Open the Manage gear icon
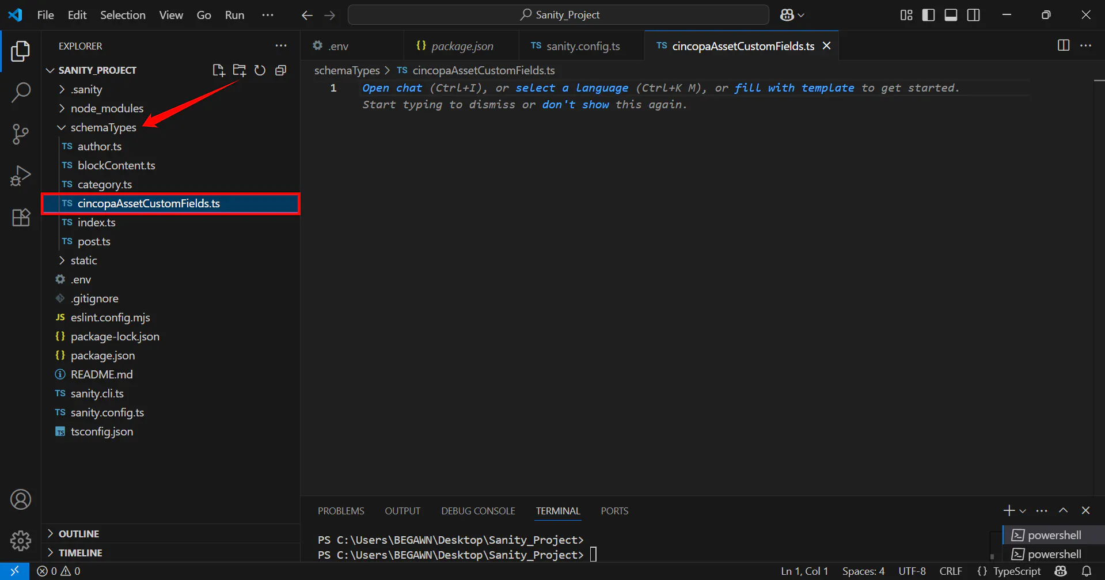The height and width of the screenshot is (580, 1105). point(21,541)
